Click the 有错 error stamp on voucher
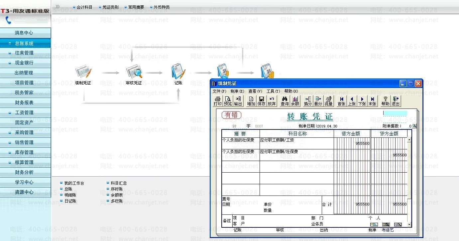This screenshot has height=241, width=459. click(231, 115)
